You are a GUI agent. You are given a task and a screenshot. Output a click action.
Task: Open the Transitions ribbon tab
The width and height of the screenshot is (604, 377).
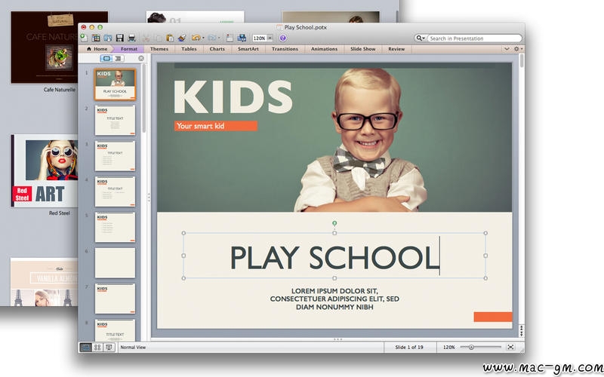point(285,49)
